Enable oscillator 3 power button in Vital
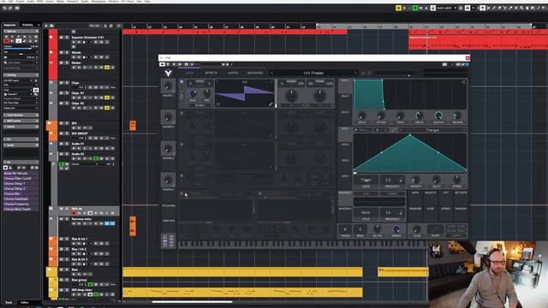 coord(182,145)
